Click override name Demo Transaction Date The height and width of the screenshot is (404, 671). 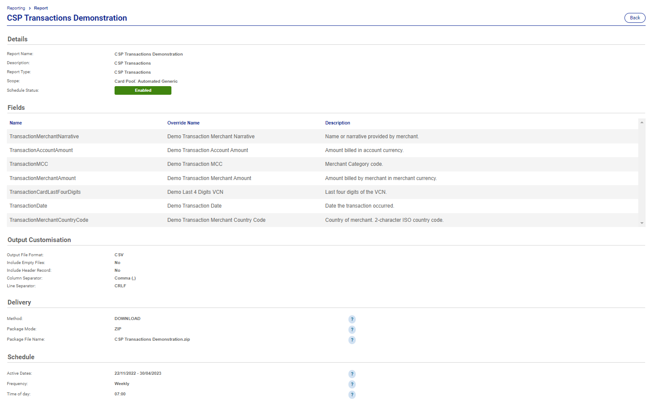pyautogui.click(x=195, y=206)
